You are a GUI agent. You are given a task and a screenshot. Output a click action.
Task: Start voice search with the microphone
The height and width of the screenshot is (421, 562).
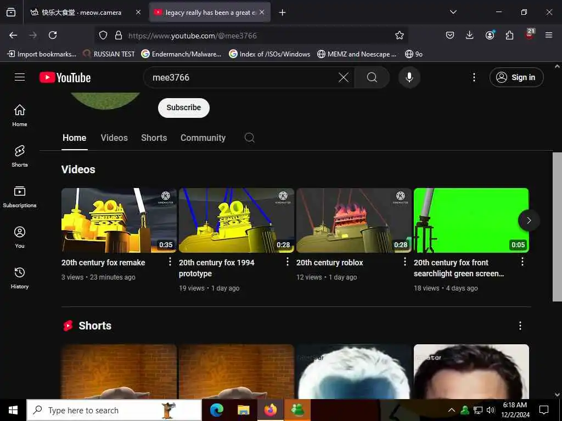pyautogui.click(x=409, y=77)
